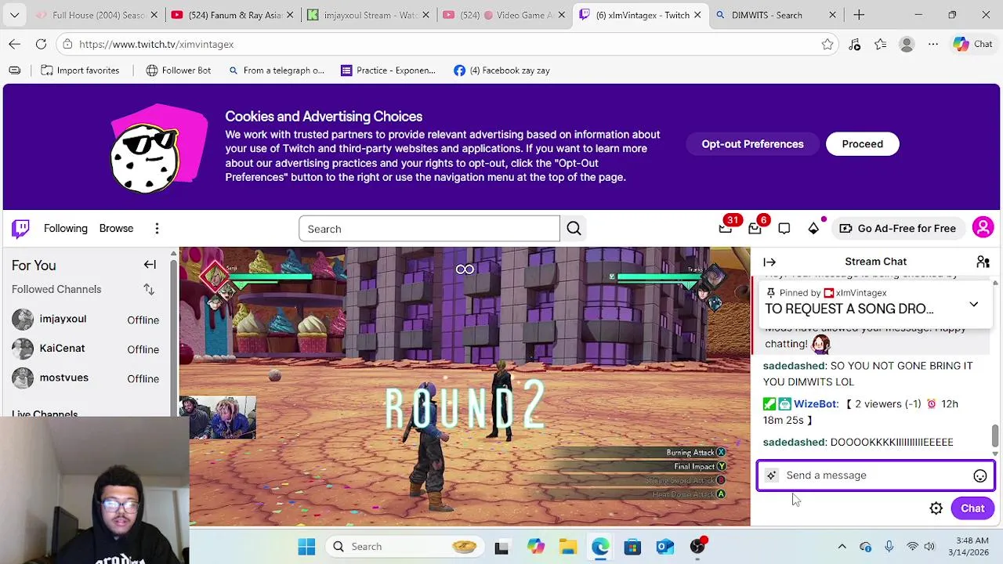
Task: Open chat Community users icon
Action: tap(983, 262)
